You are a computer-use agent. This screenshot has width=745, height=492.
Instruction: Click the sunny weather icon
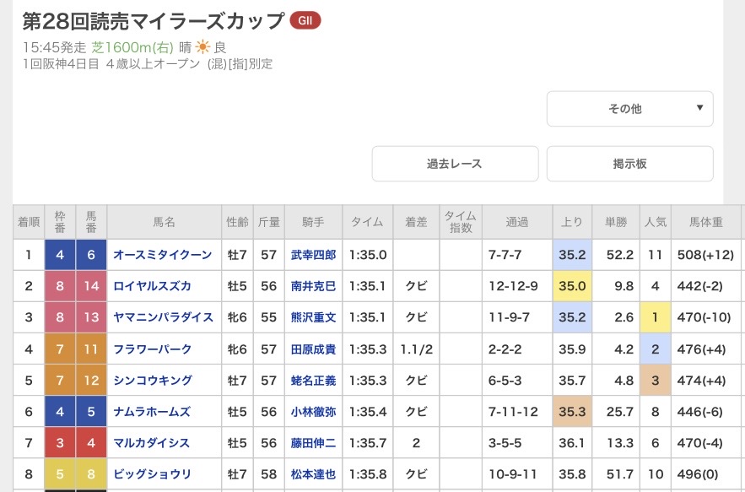click(202, 47)
